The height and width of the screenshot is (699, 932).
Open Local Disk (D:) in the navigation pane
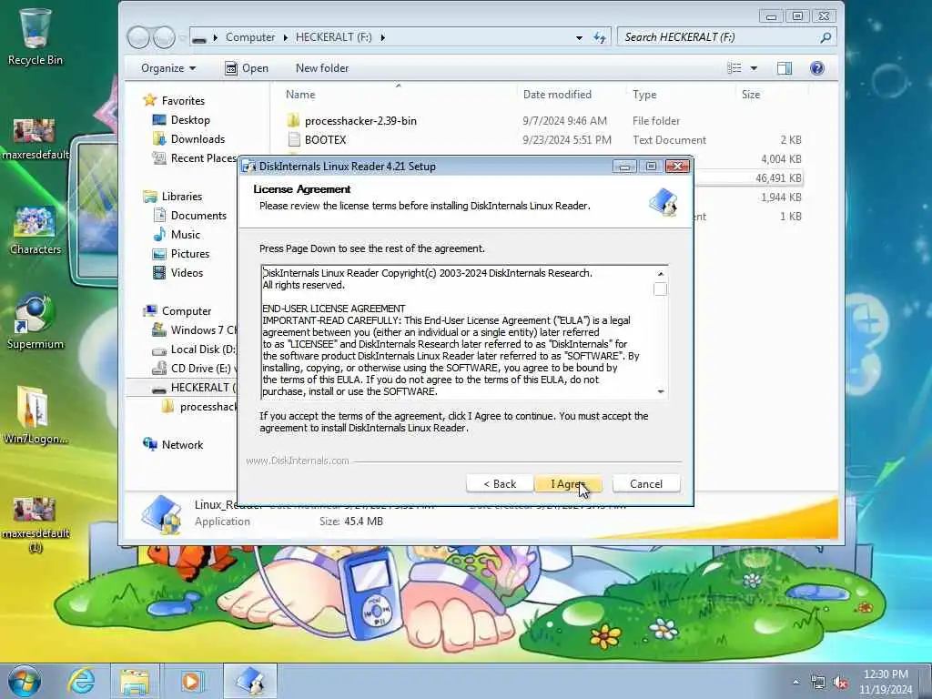click(195, 349)
